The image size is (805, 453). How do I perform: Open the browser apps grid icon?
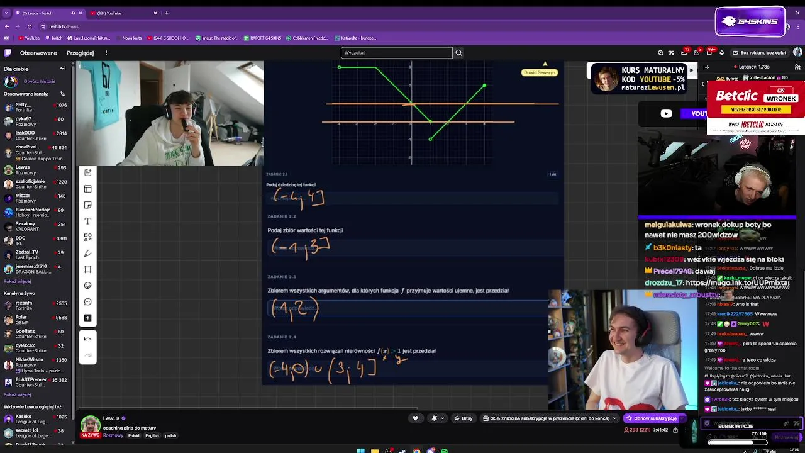pyautogui.click(x=6, y=38)
